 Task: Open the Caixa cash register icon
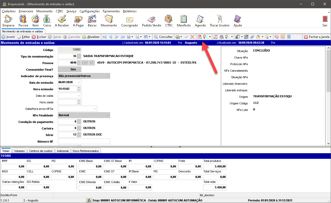pos(47,20)
